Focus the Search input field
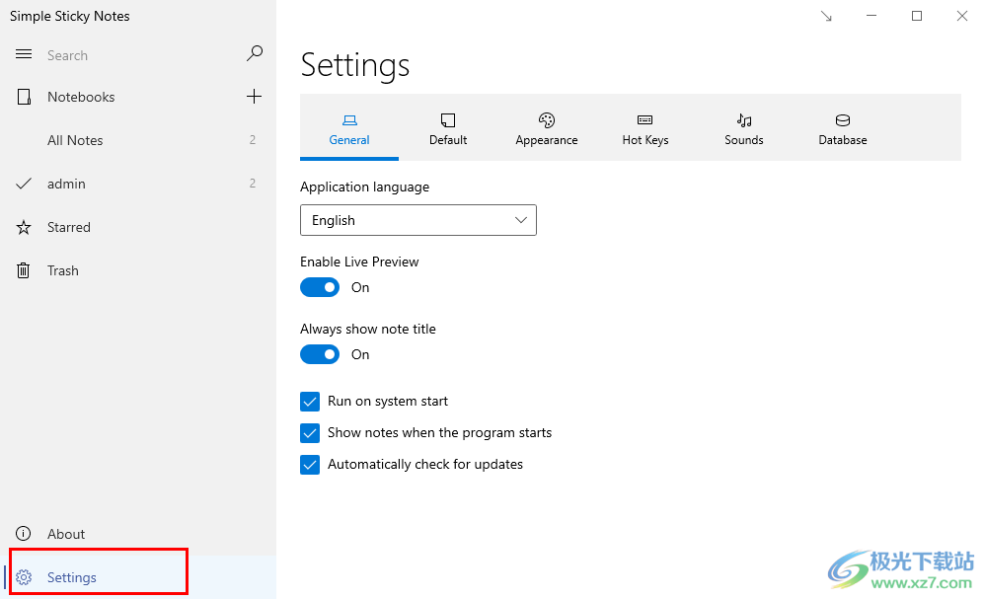 141,55
